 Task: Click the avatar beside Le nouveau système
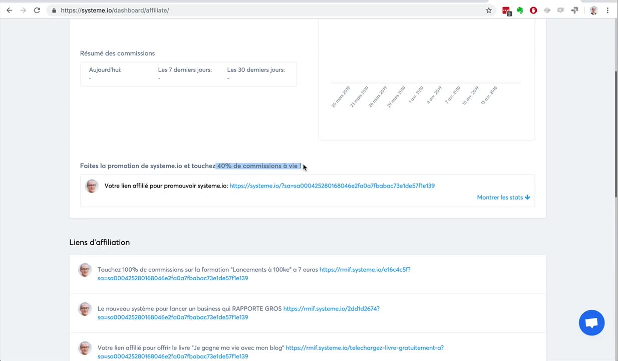click(x=85, y=309)
